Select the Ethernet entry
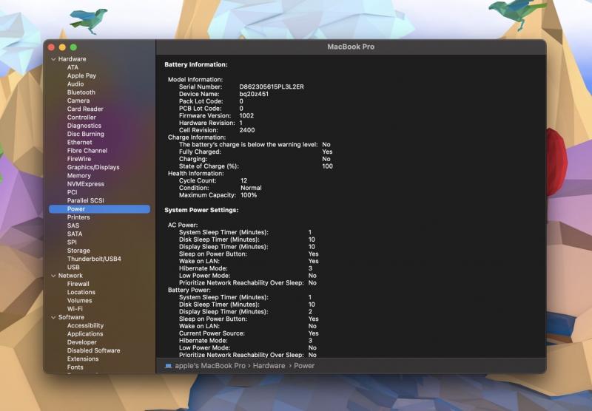The width and height of the screenshot is (592, 411). click(x=80, y=142)
